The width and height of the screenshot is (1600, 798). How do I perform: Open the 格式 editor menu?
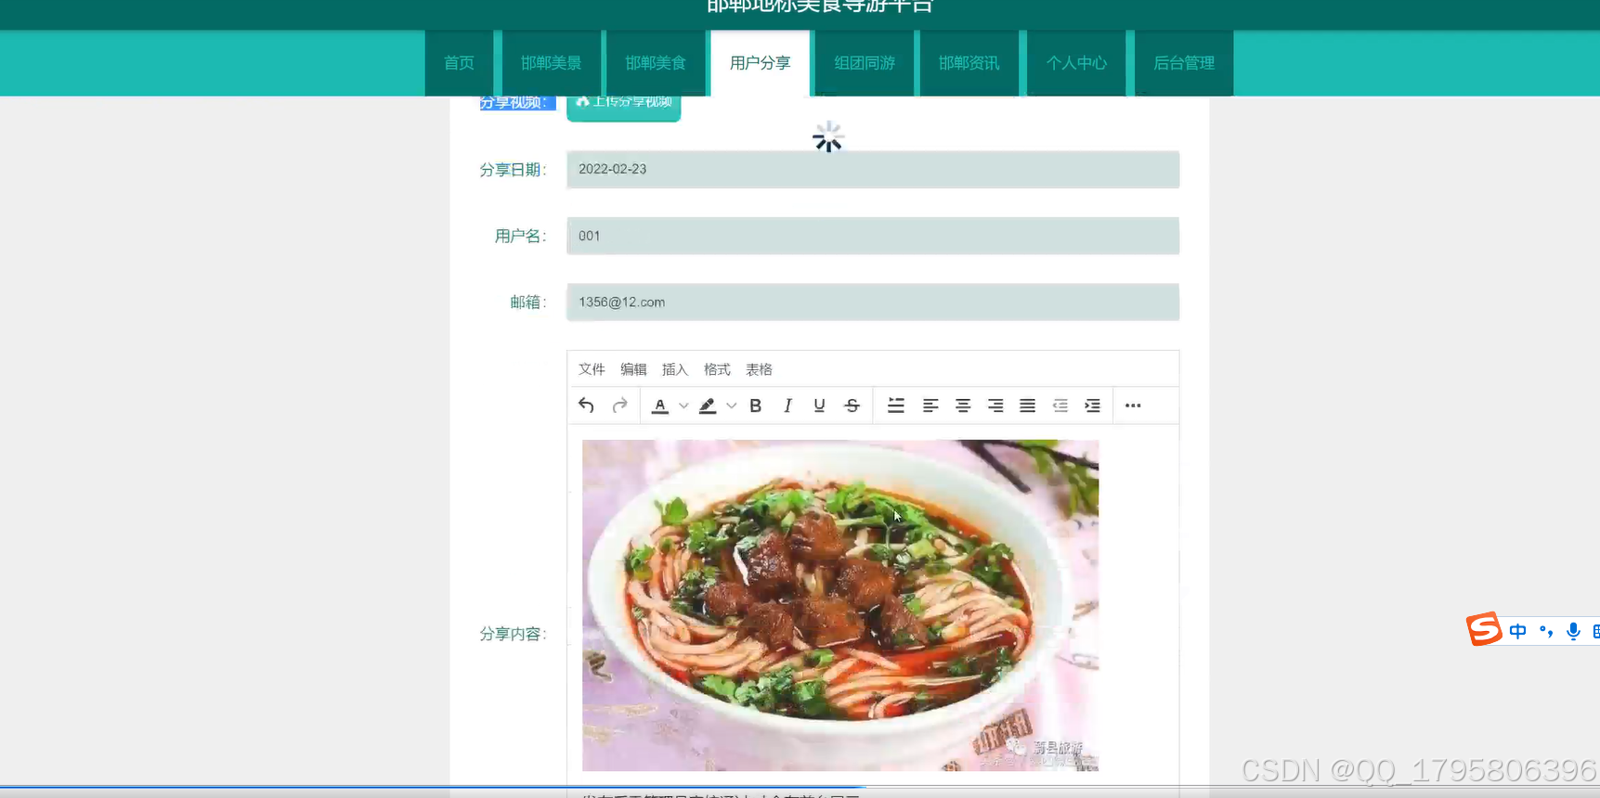click(717, 369)
